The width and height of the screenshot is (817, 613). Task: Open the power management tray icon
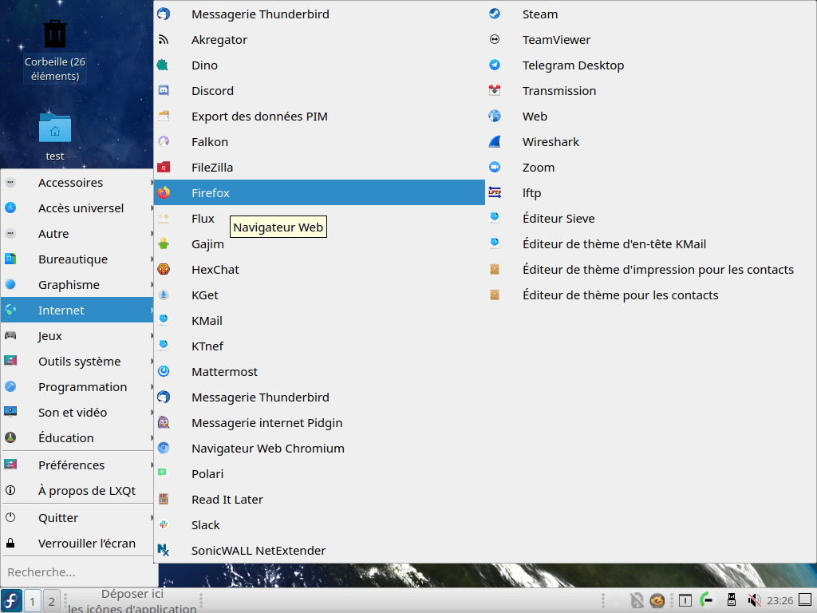click(x=707, y=600)
